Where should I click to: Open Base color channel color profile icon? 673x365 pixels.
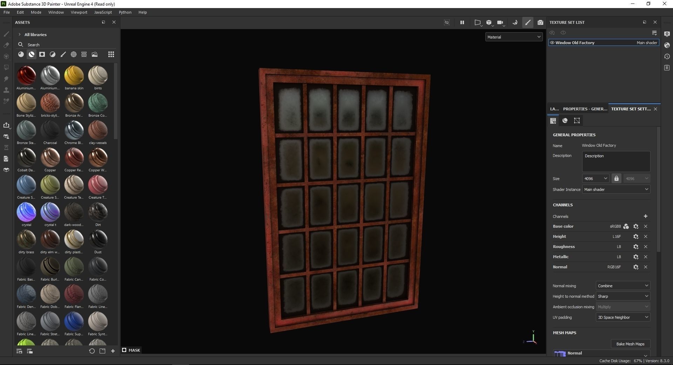click(626, 226)
